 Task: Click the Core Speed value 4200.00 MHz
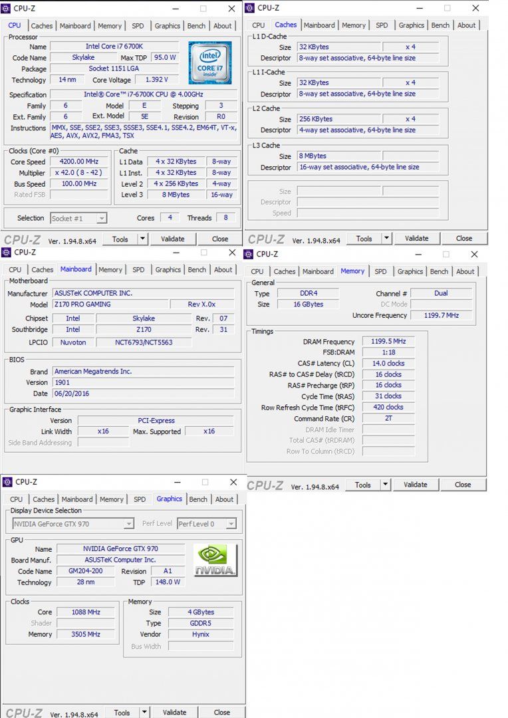(79, 162)
